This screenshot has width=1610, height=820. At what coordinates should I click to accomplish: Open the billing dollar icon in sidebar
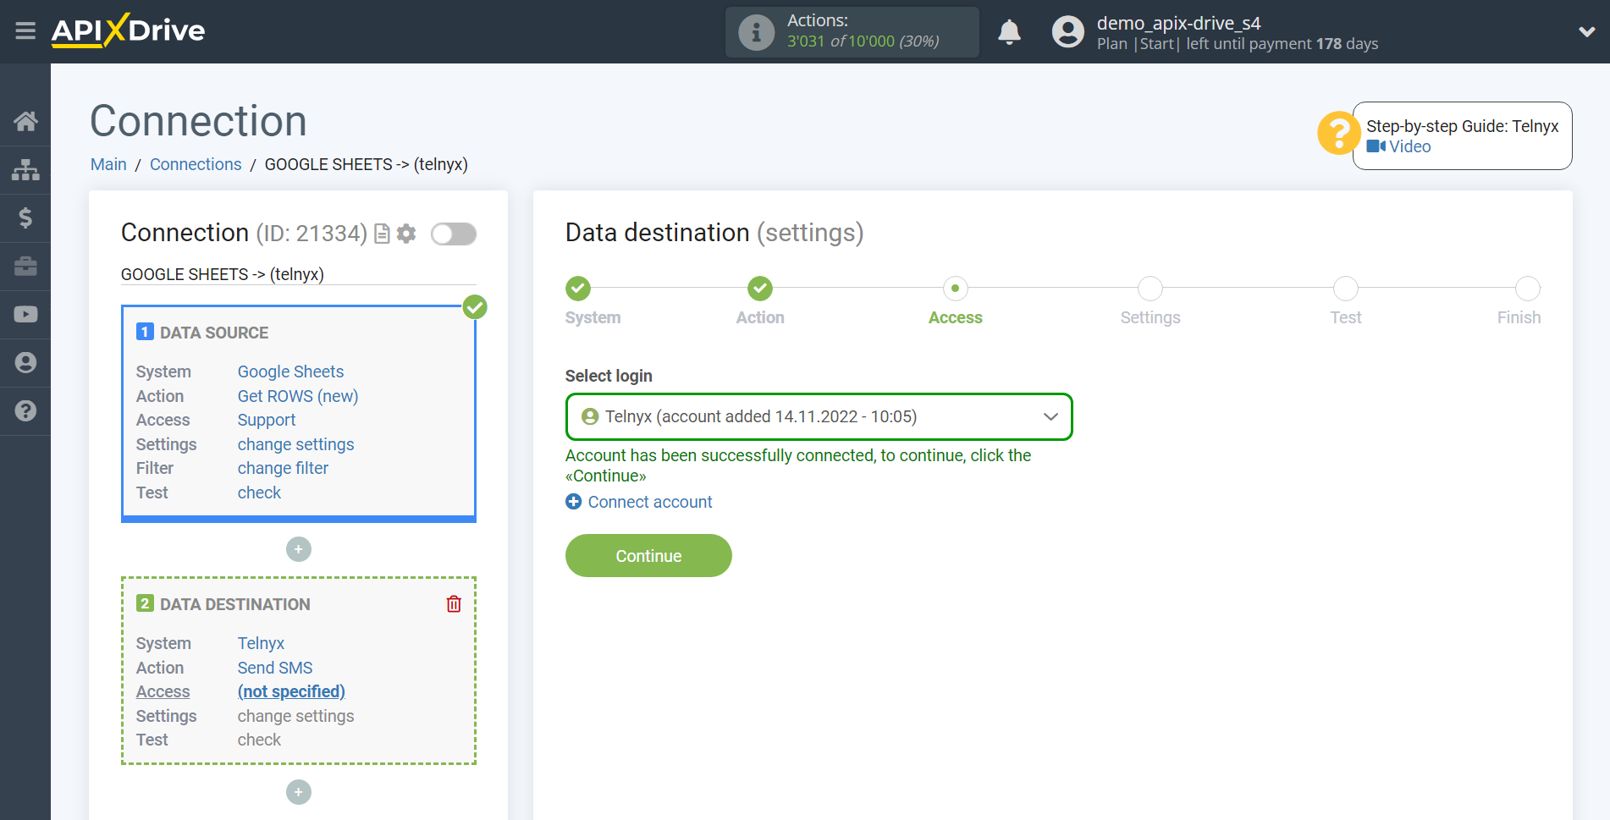point(25,217)
